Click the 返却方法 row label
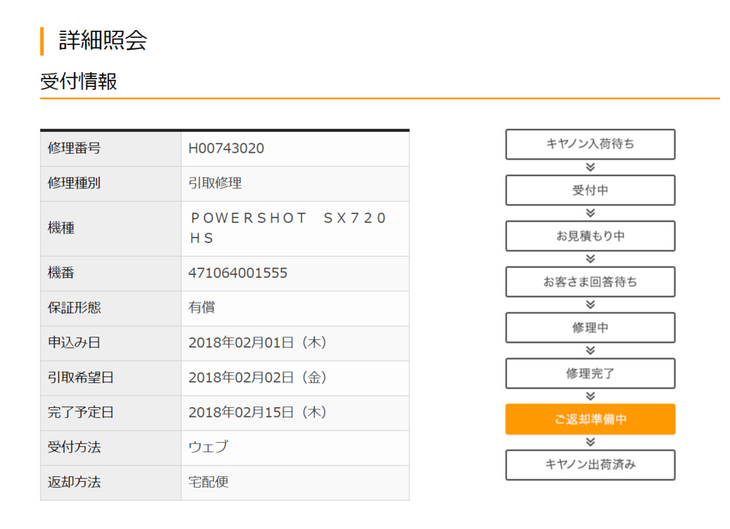 74,482
